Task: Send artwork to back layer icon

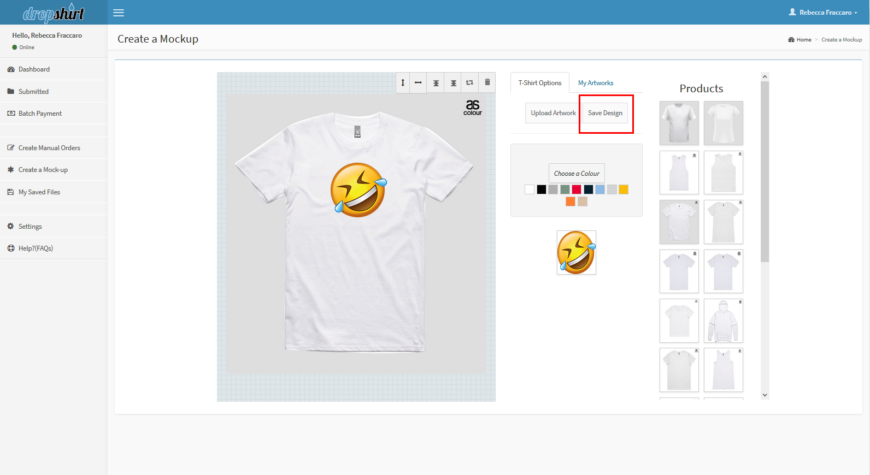Action: coord(454,83)
